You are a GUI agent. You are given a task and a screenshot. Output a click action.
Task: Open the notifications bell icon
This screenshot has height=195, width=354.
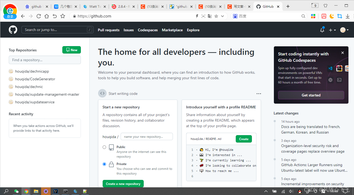point(322,30)
